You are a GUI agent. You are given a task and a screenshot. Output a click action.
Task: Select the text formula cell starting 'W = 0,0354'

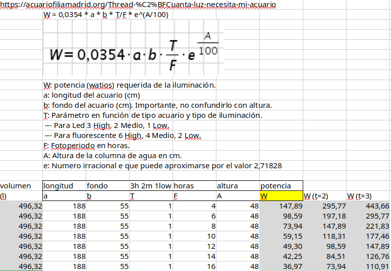point(106,15)
